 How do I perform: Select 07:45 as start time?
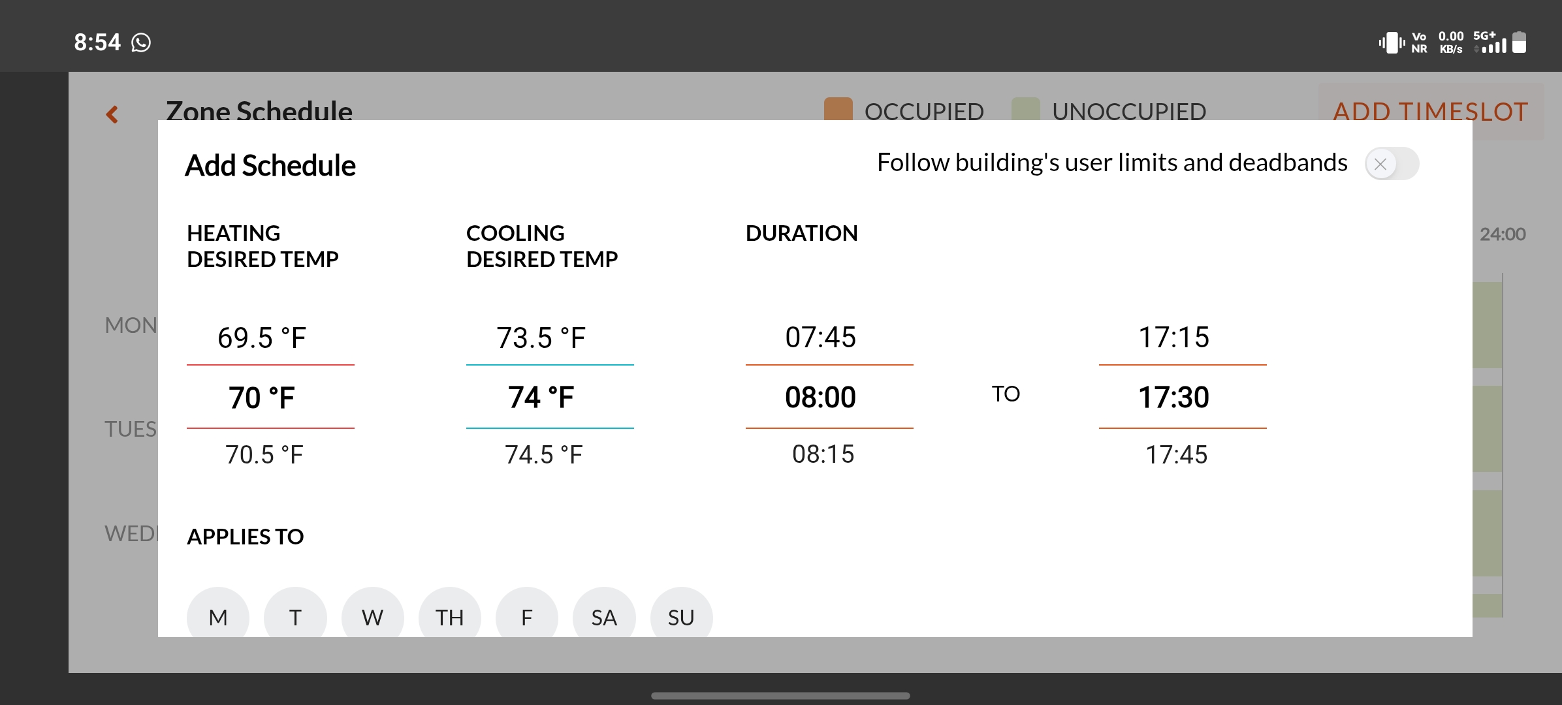(x=821, y=337)
